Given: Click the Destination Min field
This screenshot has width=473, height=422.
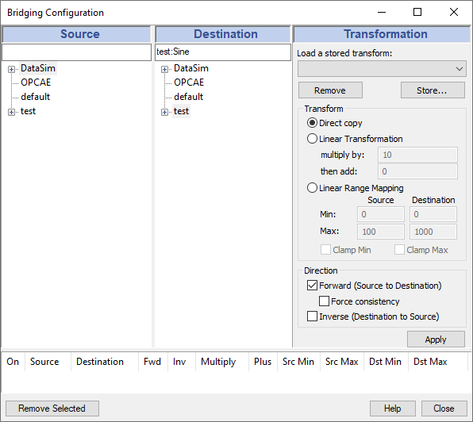Looking at the screenshot, I should point(433,214).
